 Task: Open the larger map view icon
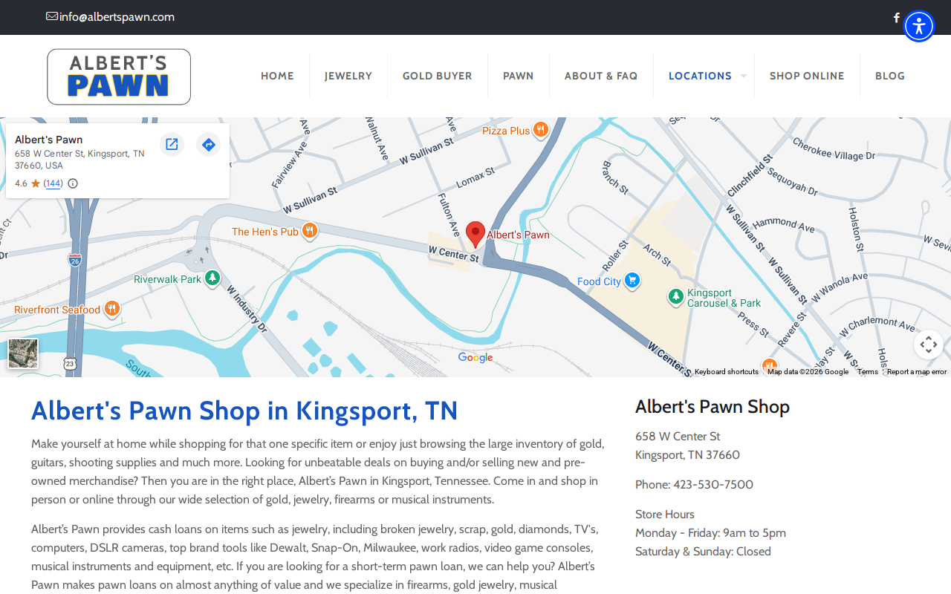(x=172, y=144)
